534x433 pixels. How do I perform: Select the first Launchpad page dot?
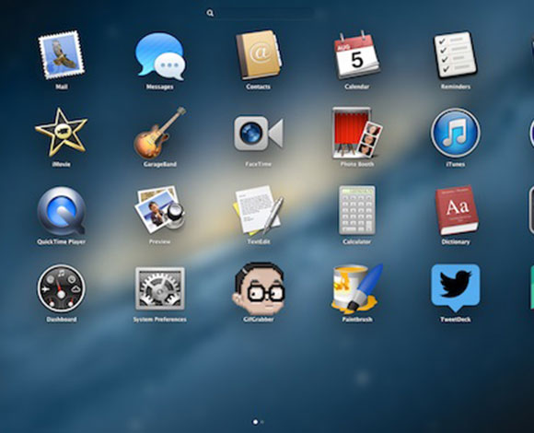(x=255, y=422)
